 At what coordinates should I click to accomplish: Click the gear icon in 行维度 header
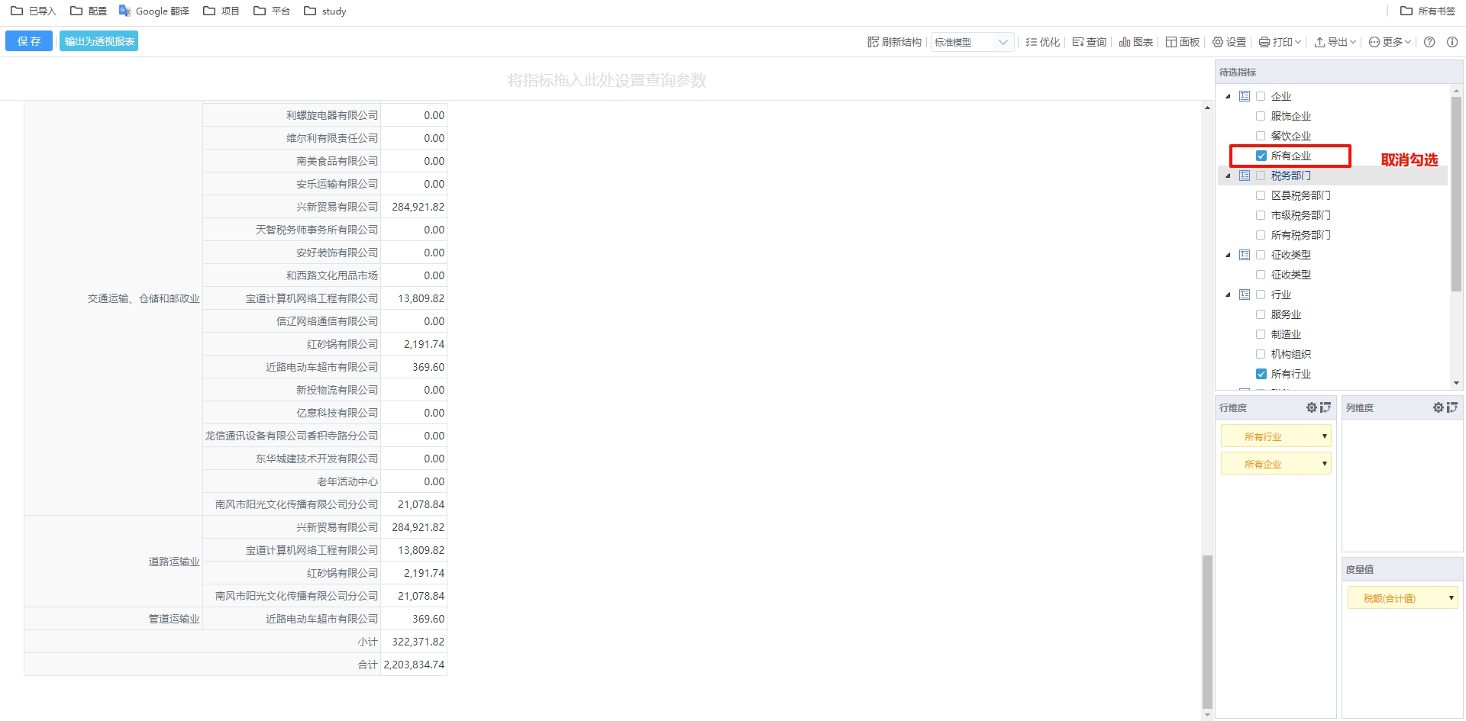click(x=1311, y=408)
